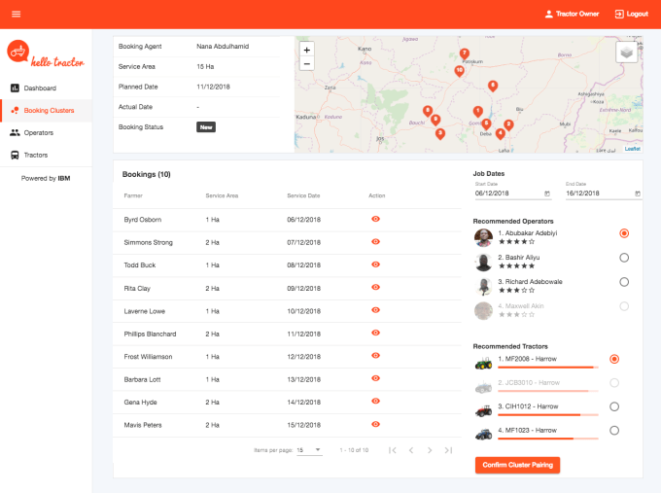Open the hamburger menu in top bar
The width and height of the screenshot is (661, 493).
[16, 14]
